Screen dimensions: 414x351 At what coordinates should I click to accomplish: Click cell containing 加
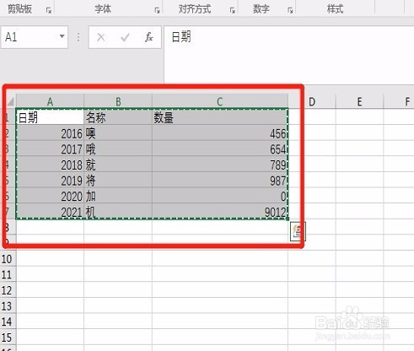[x=118, y=196]
